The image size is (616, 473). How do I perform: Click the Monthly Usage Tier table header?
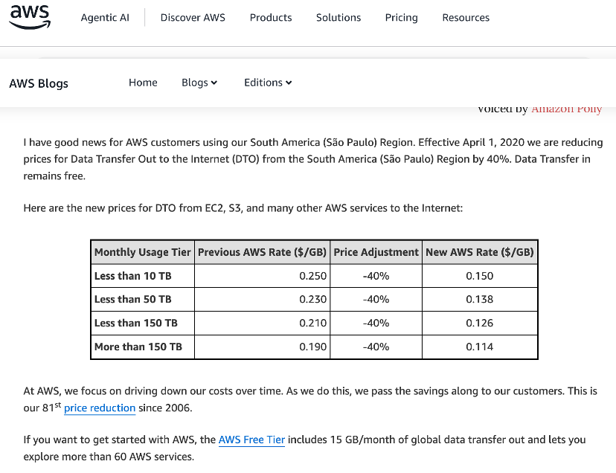click(143, 252)
